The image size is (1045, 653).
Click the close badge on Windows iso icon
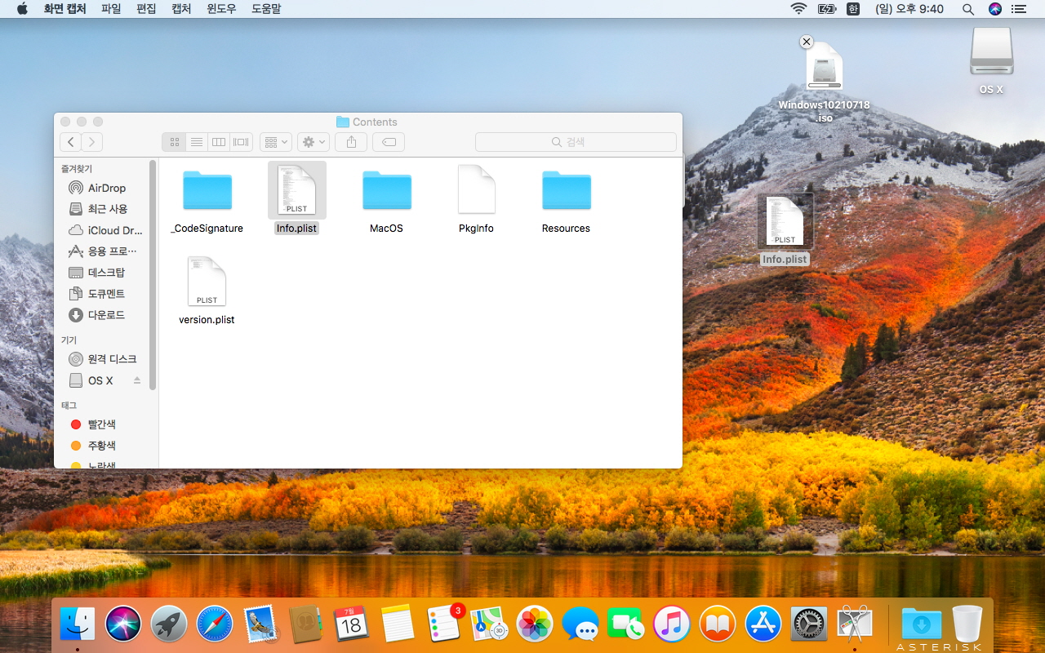(807, 42)
